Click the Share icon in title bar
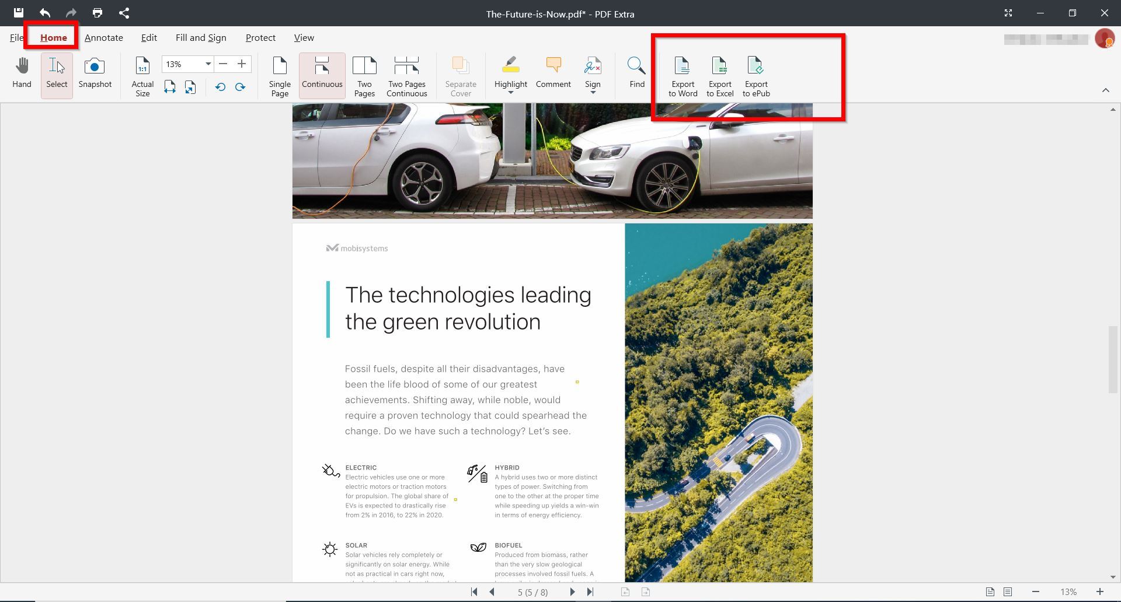The width and height of the screenshot is (1121, 602). (124, 13)
